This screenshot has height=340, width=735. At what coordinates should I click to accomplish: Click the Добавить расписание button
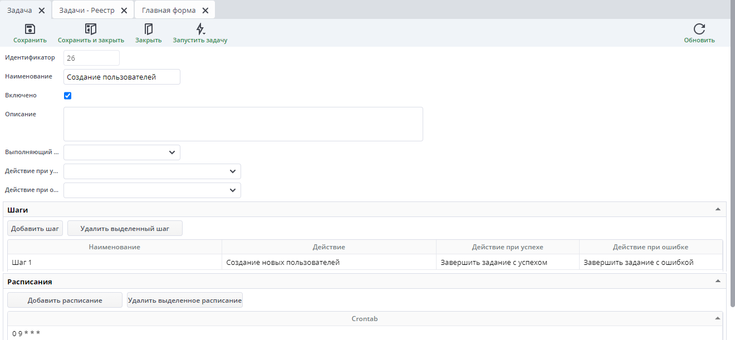tap(65, 300)
